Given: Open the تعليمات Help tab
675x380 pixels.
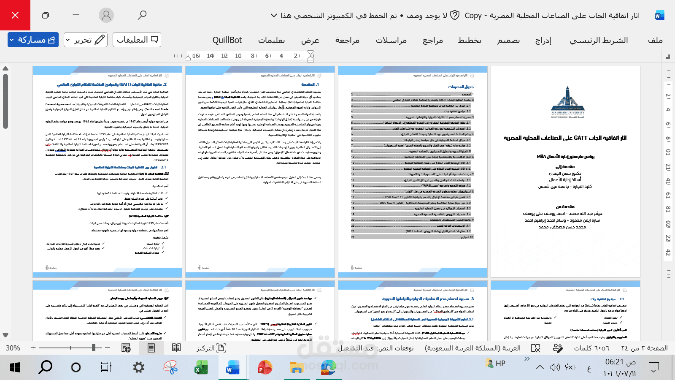Looking at the screenshot, I should point(271,40).
